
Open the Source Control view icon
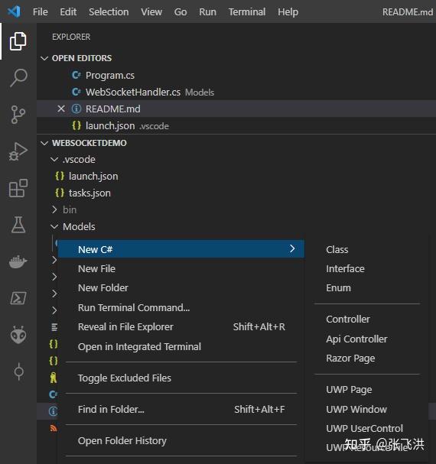click(x=18, y=115)
